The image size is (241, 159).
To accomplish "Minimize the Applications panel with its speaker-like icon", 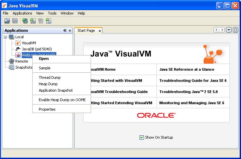I will coord(65,30).
